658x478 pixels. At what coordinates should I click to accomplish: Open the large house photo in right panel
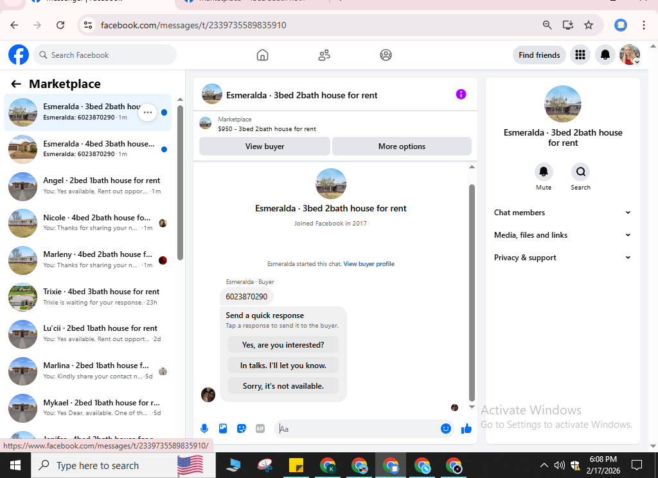tap(562, 104)
